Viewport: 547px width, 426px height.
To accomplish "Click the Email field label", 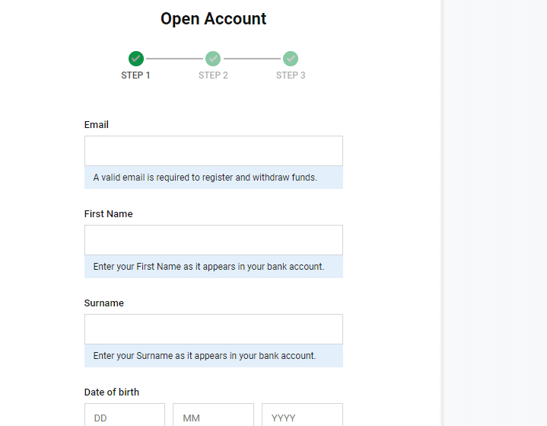I will coord(97,124).
